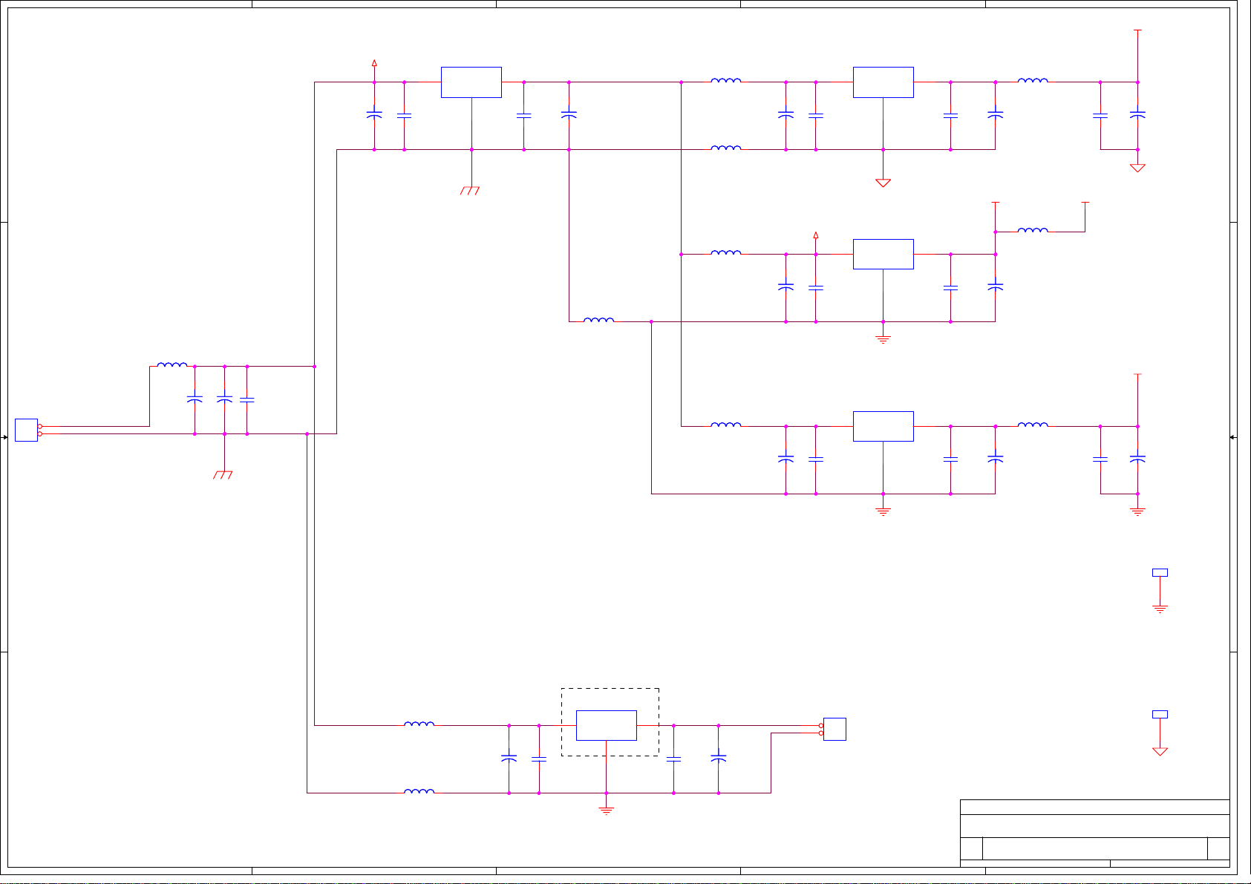Select the lower return-line inductor near the bottom
This screenshot has width=1251, height=884.
point(419,790)
